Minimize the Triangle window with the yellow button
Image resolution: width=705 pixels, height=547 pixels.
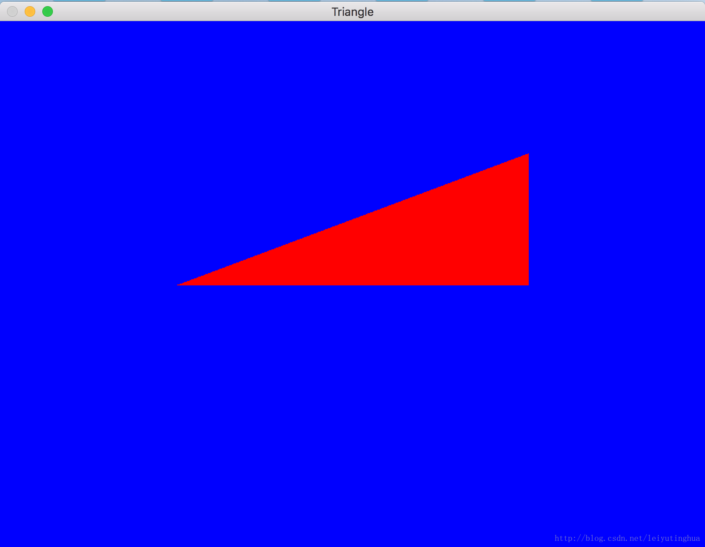30,12
